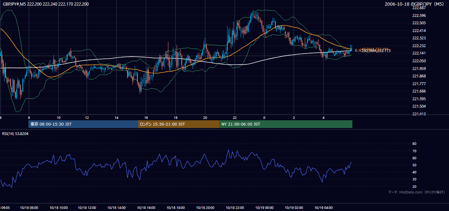
Task: Click price axis value 222.414
Action: 419,31
